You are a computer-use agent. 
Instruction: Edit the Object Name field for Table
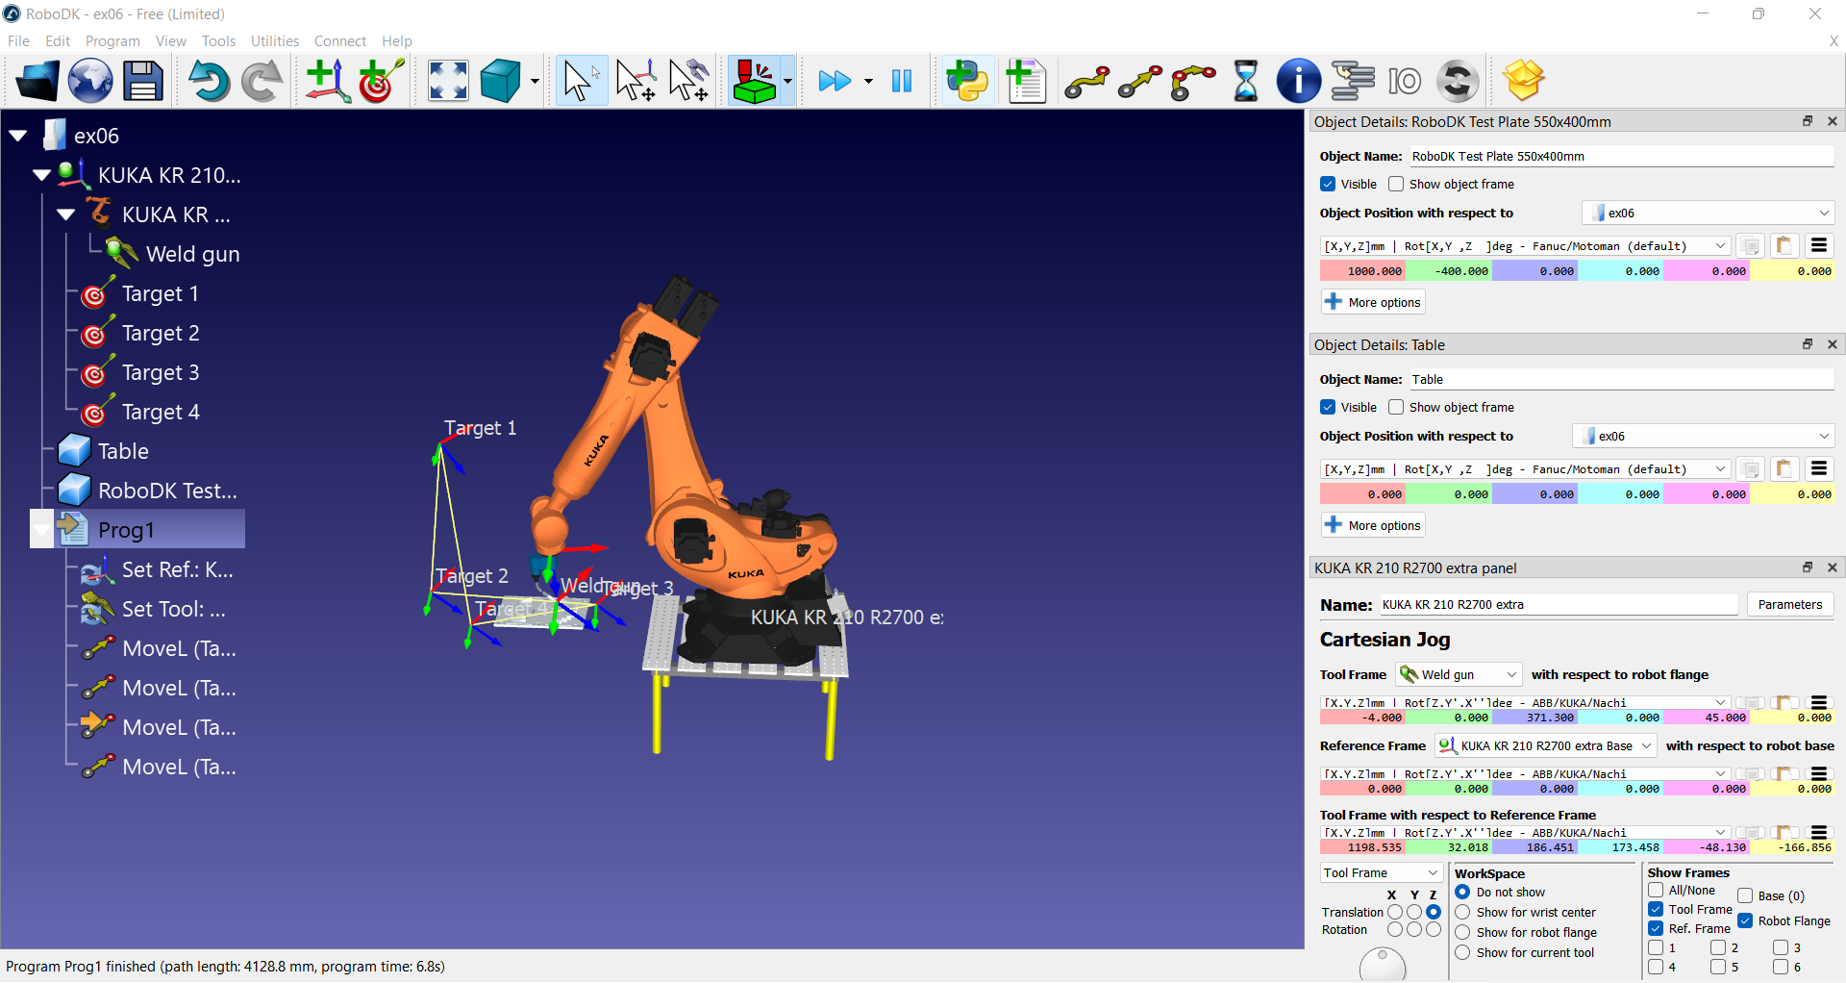(x=1622, y=379)
